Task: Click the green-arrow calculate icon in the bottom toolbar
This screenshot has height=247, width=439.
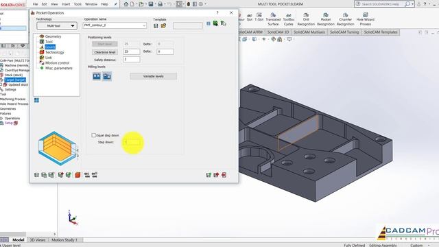Action: coord(68,175)
